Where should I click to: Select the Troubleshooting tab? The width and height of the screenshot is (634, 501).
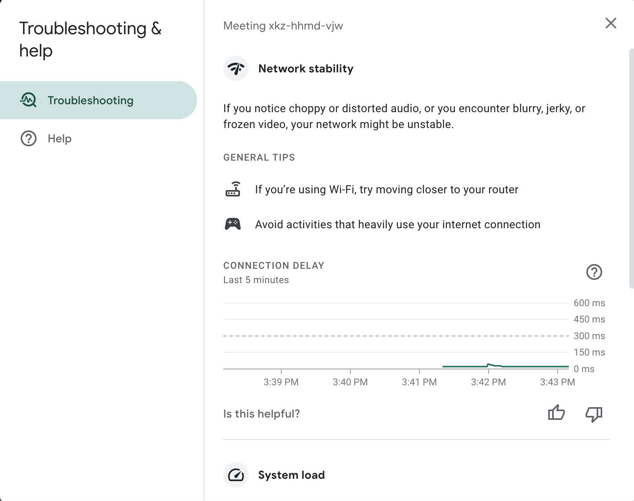click(x=91, y=100)
